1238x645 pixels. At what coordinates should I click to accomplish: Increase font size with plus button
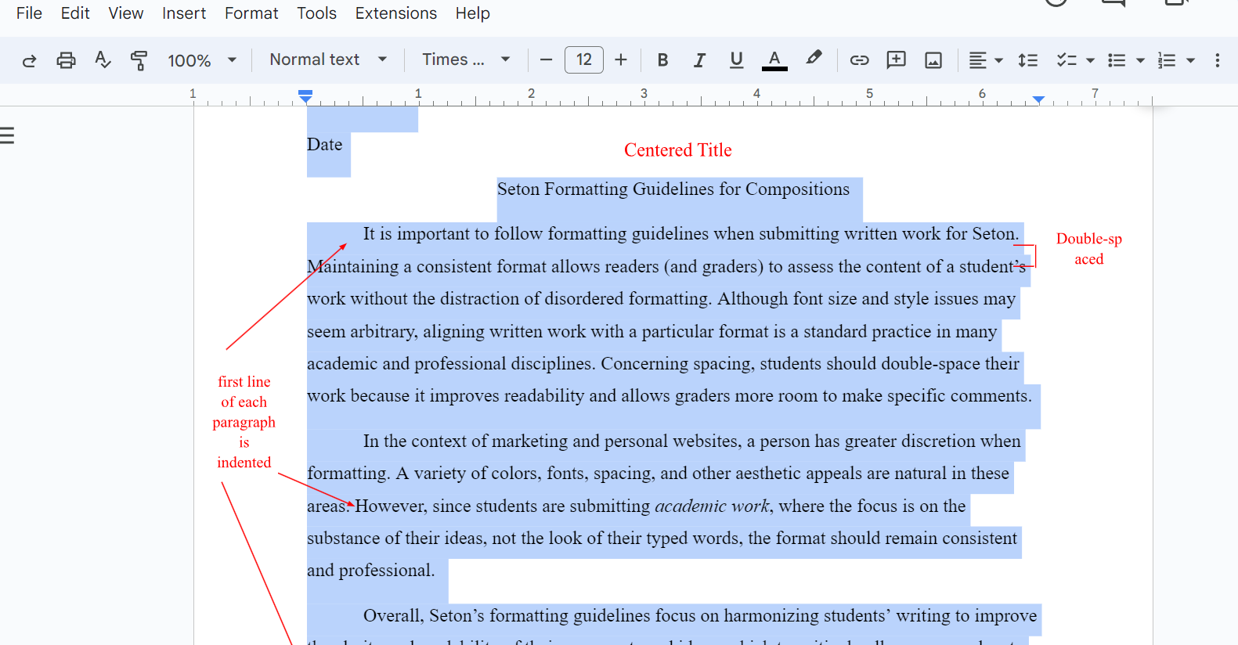point(621,59)
